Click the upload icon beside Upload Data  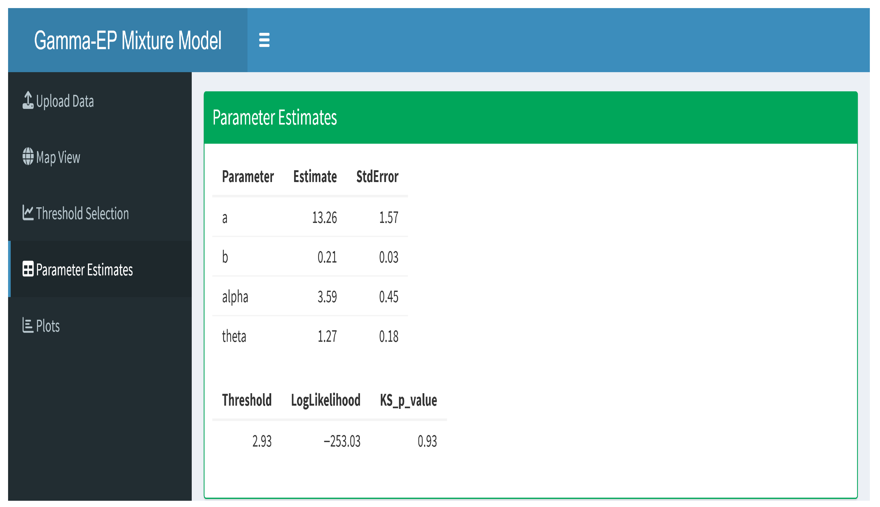[x=28, y=100]
